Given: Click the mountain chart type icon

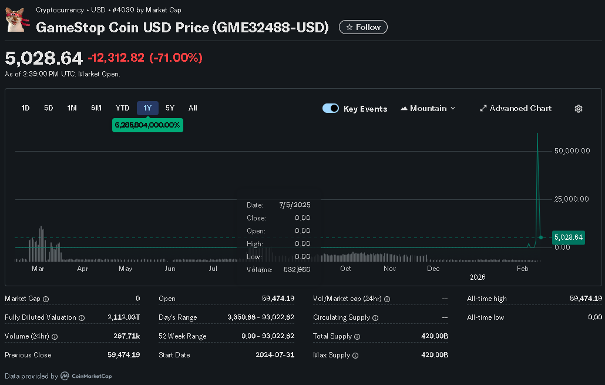Looking at the screenshot, I should (x=404, y=109).
